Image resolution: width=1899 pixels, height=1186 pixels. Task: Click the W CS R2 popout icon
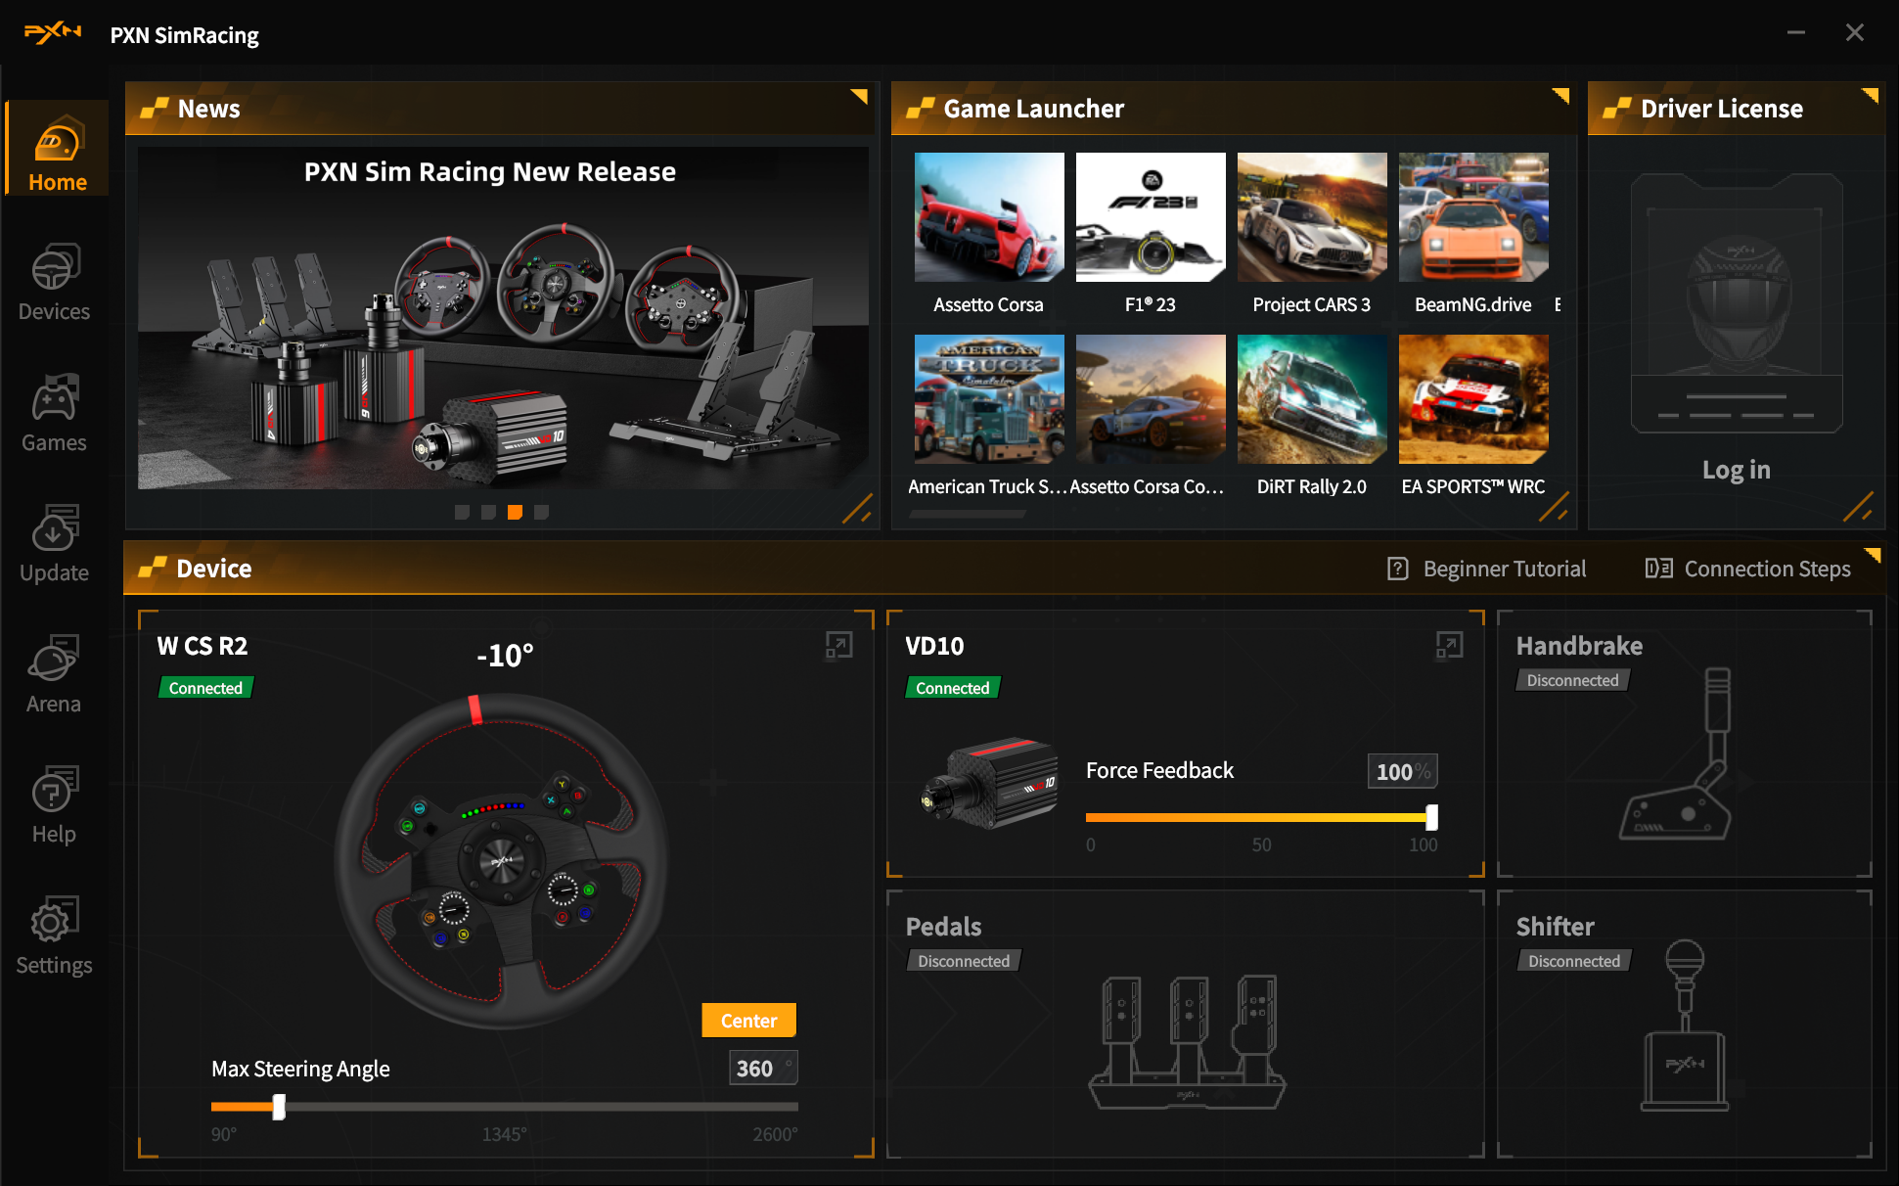coord(840,646)
